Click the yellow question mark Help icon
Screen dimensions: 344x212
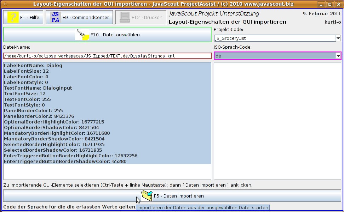coord(13,17)
